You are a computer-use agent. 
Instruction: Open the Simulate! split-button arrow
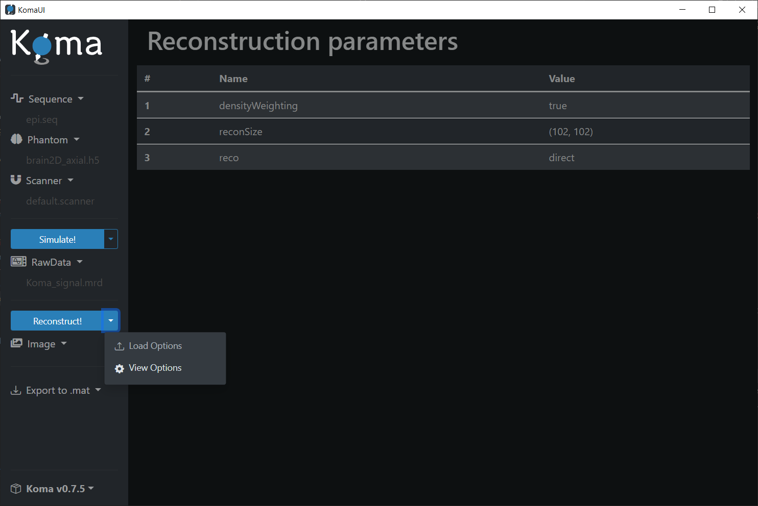[x=111, y=239]
